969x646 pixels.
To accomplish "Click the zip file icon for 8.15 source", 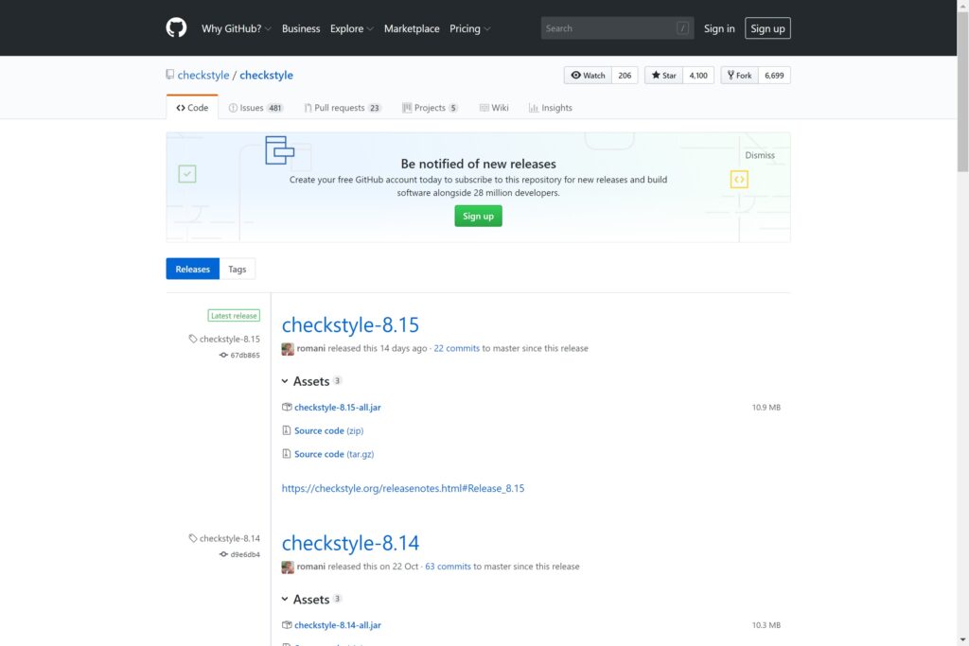I will point(286,430).
